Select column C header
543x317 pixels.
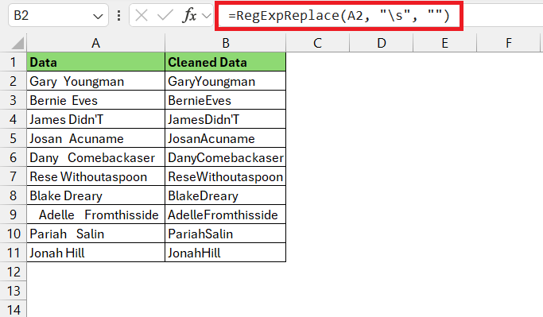pos(317,43)
